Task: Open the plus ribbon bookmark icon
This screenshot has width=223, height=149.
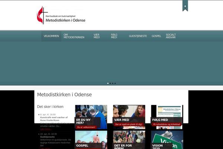Action: coord(185,6)
